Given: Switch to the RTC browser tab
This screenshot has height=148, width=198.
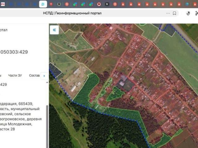Looking at the screenshot, I should pos(3,4).
